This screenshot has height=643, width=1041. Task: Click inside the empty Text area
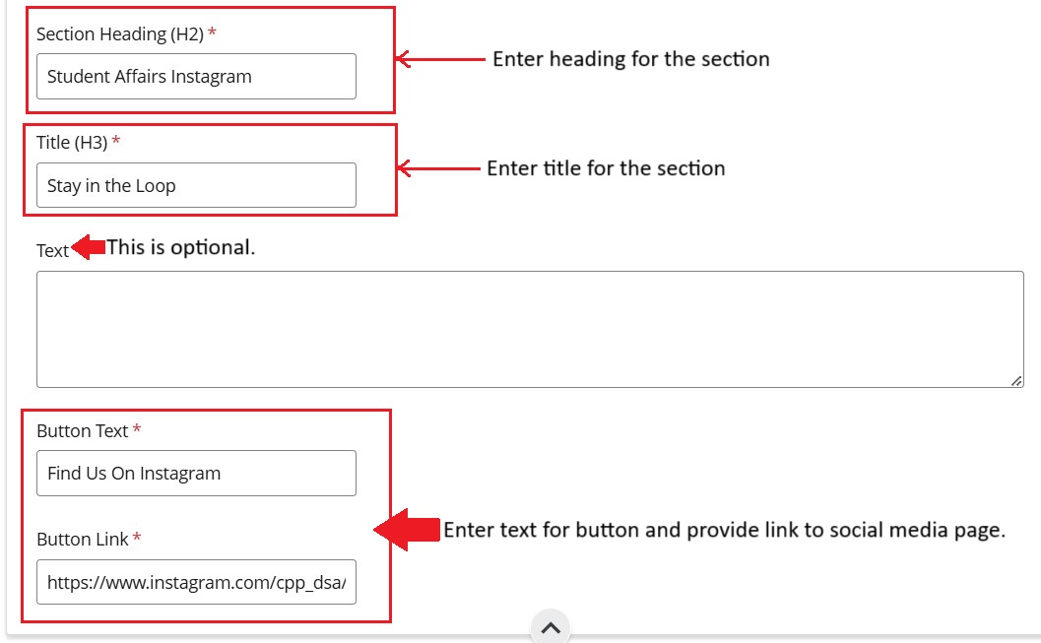coord(529,329)
